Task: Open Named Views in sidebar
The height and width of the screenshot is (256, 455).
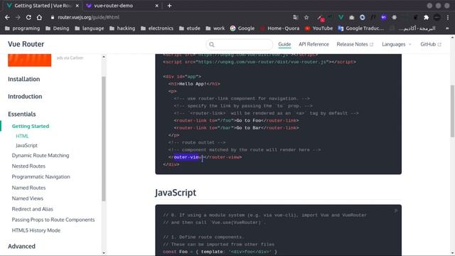Action: 28,198
